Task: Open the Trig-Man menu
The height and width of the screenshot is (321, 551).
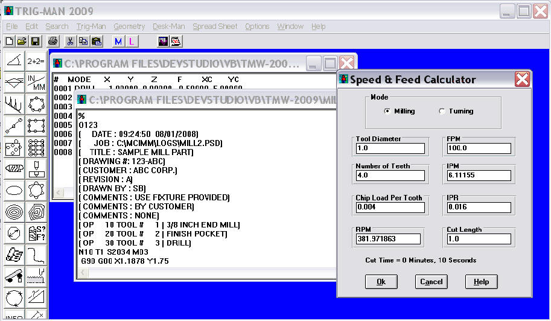Action: (x=91, y=27)
